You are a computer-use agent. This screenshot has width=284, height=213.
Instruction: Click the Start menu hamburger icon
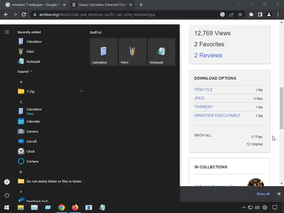(x=7, y=32)
